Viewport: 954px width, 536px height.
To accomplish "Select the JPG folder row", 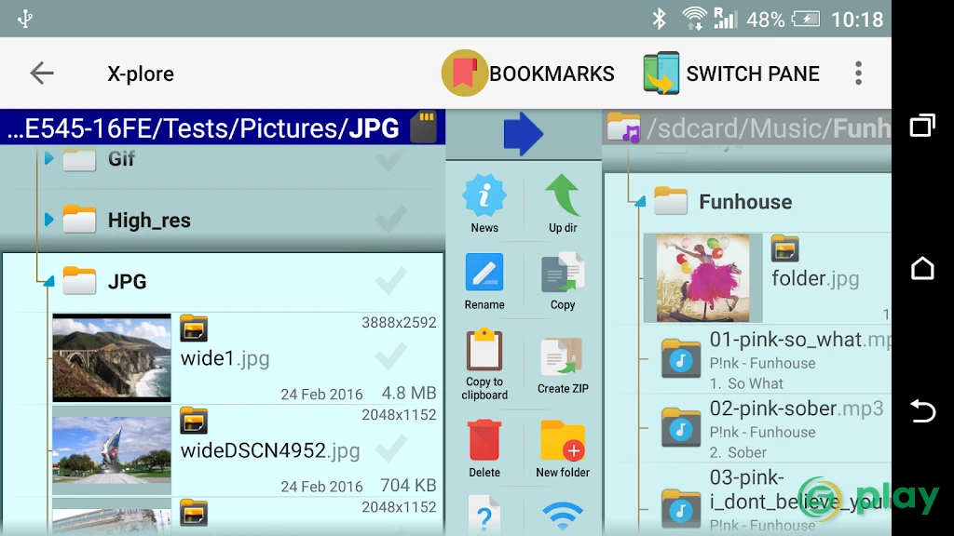I will click(x=223, y=281).
